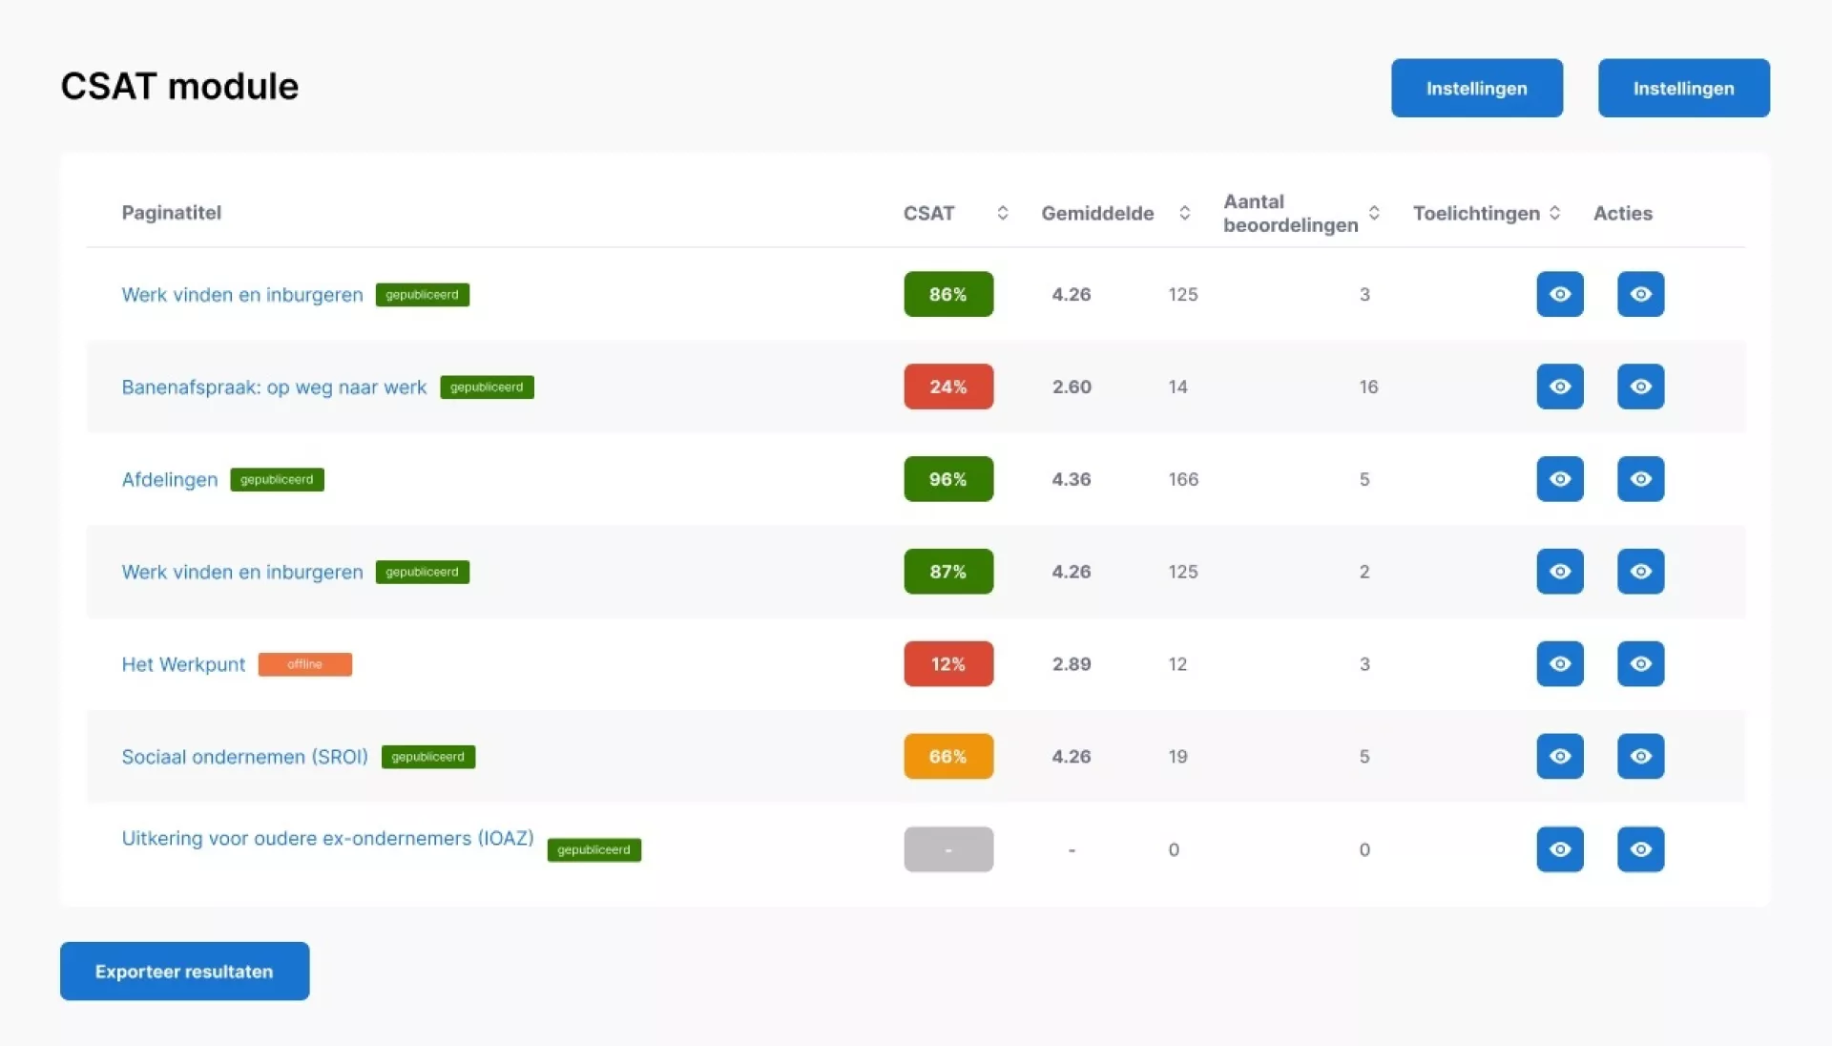Click second eye icon in 86% row
The height and width of the screenshot is (1046, 1832).
(1640, 294)
